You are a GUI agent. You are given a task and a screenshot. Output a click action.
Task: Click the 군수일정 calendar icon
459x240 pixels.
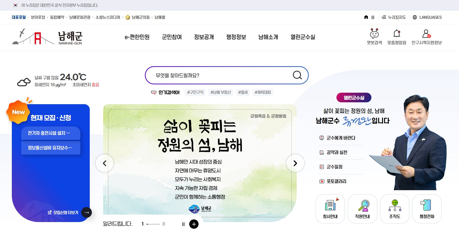[322, 167]
